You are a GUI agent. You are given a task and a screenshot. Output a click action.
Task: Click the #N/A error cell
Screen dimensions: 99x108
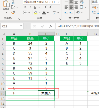pyautogui.click(x=93, y=93)
